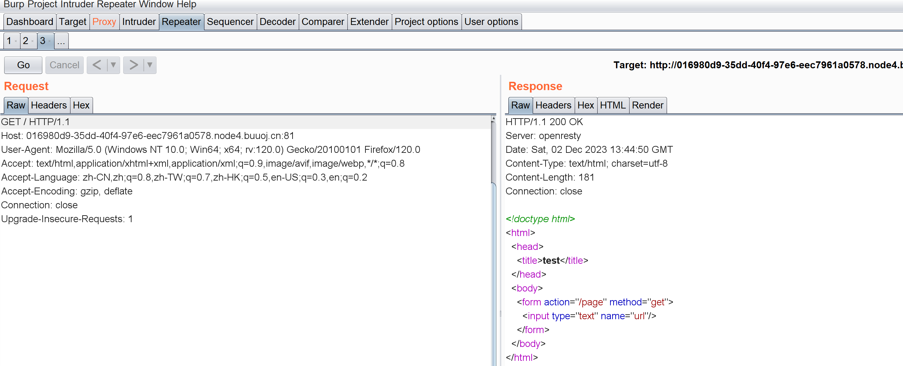Close Repeater sub-tab 2
The image size is (903, 366).
point(33,41)
